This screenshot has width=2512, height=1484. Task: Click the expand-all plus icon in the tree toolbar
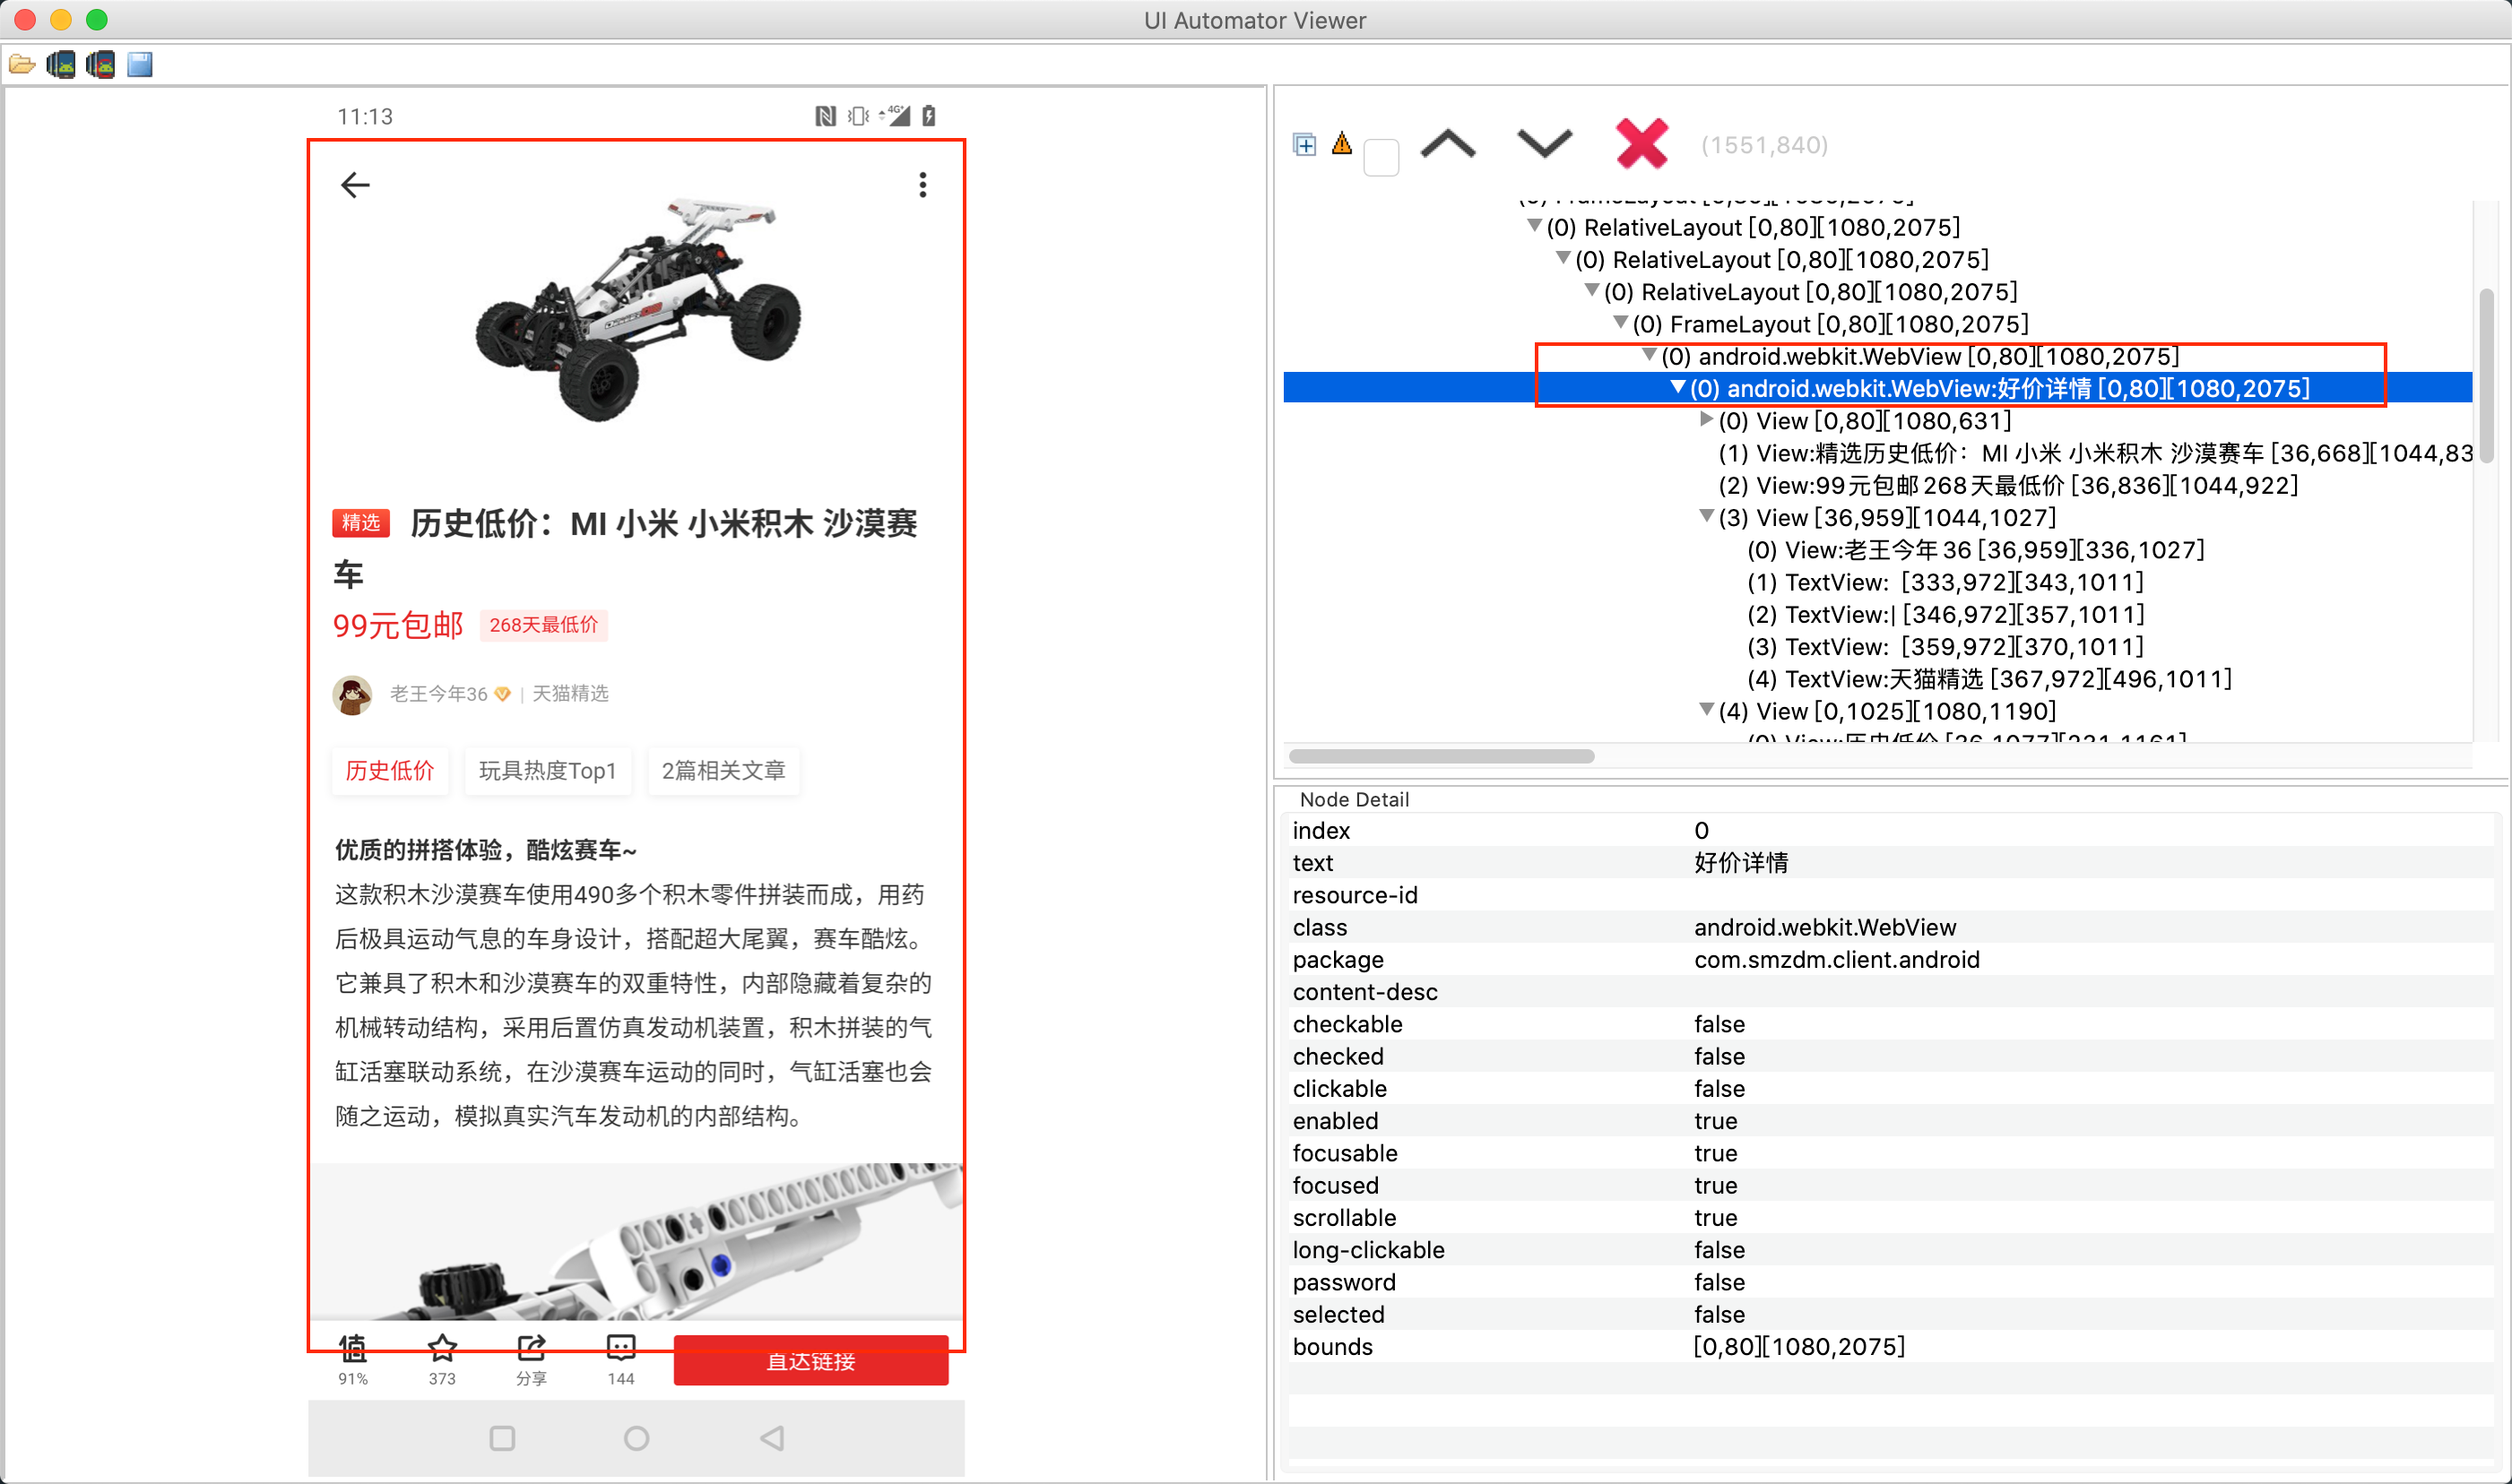click(x=1304, y=145)
